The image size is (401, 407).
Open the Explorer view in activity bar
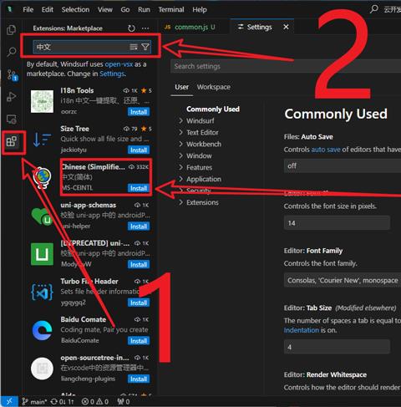click(x=11, y=30)
